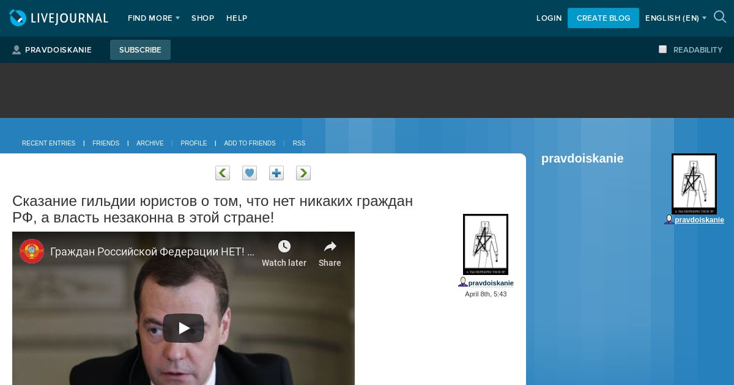734x385 pixels.
Task: Go to next entry arrow icon
Action: coord(303,173)
